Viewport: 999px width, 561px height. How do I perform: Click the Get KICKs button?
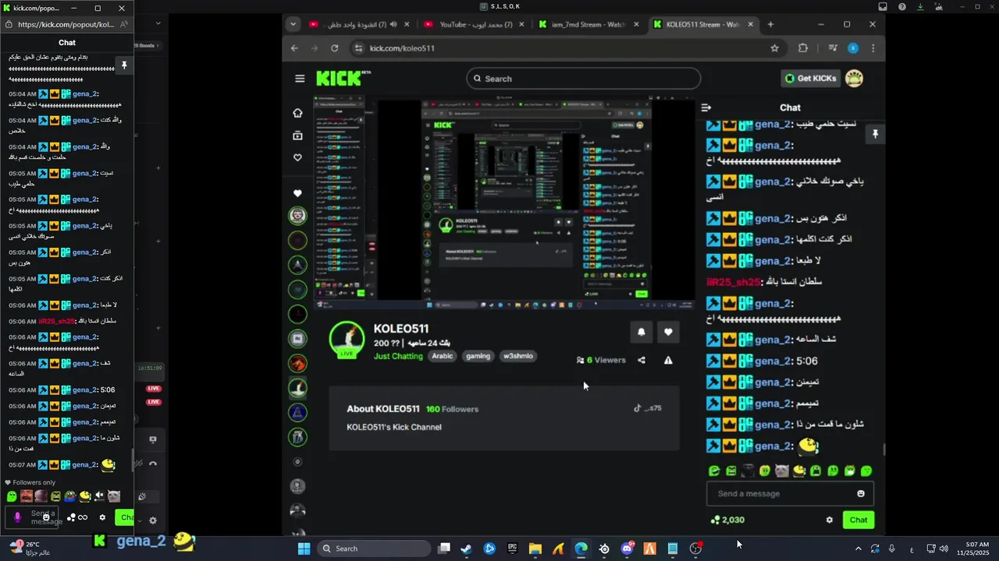coord(810,78)
